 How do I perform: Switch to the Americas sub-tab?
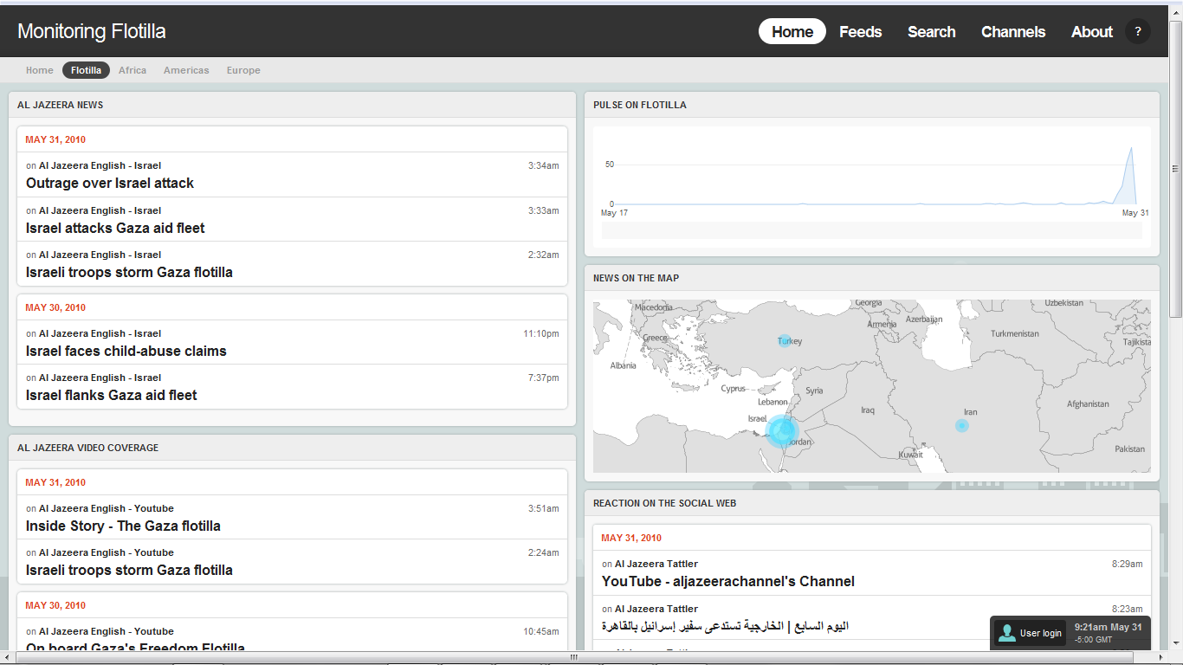(186, 70)
